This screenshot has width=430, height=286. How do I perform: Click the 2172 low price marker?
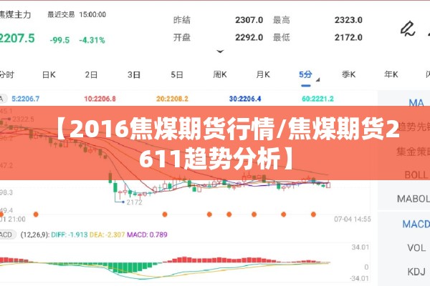click(x=135, y=202)
